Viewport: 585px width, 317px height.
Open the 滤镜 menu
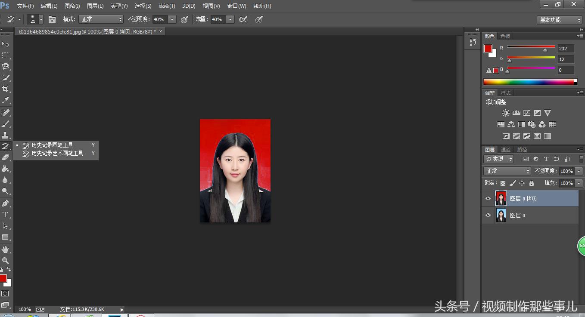click(167, 6)
